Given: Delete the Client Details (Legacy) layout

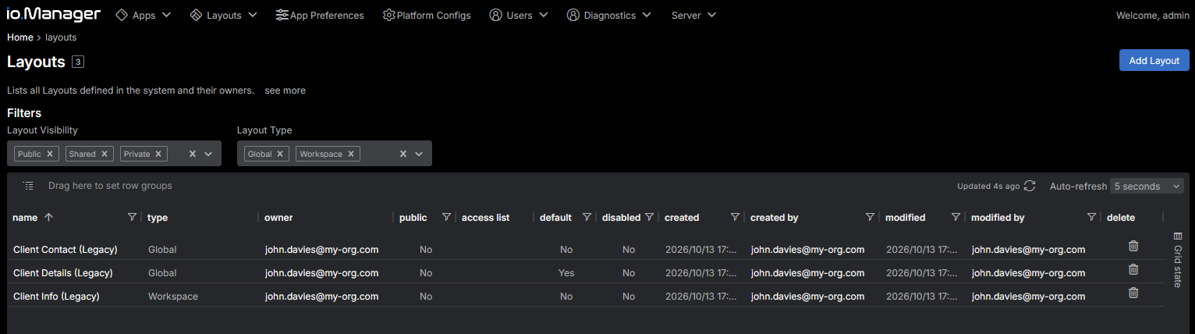Looking at the screenshot, I should coord(1133,269).
